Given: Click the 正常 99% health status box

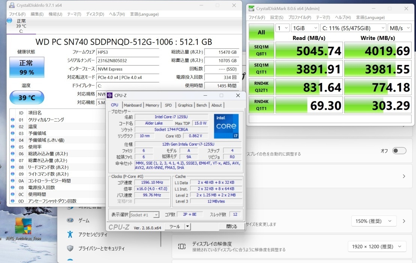Looking at the screenshot, I should 27,67.
